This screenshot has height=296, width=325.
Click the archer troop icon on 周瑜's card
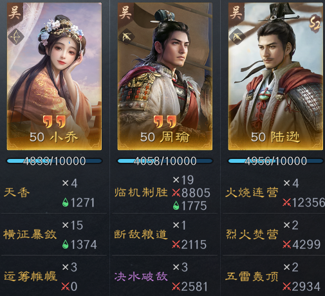(127, 37)
